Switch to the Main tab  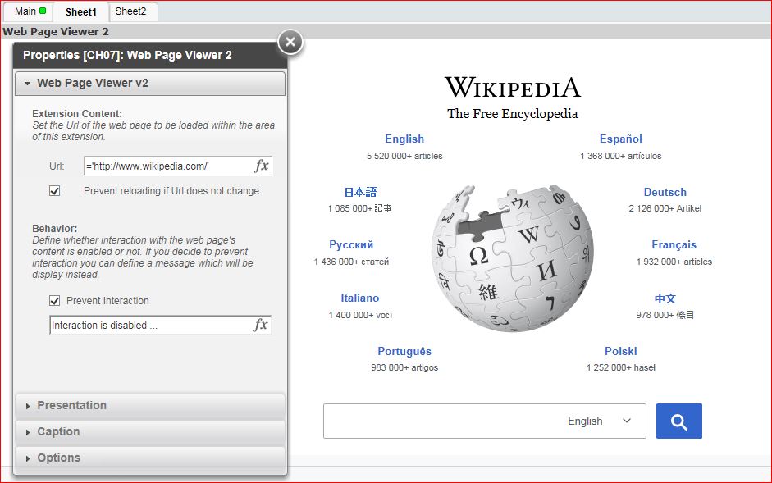tap(30, 11)
